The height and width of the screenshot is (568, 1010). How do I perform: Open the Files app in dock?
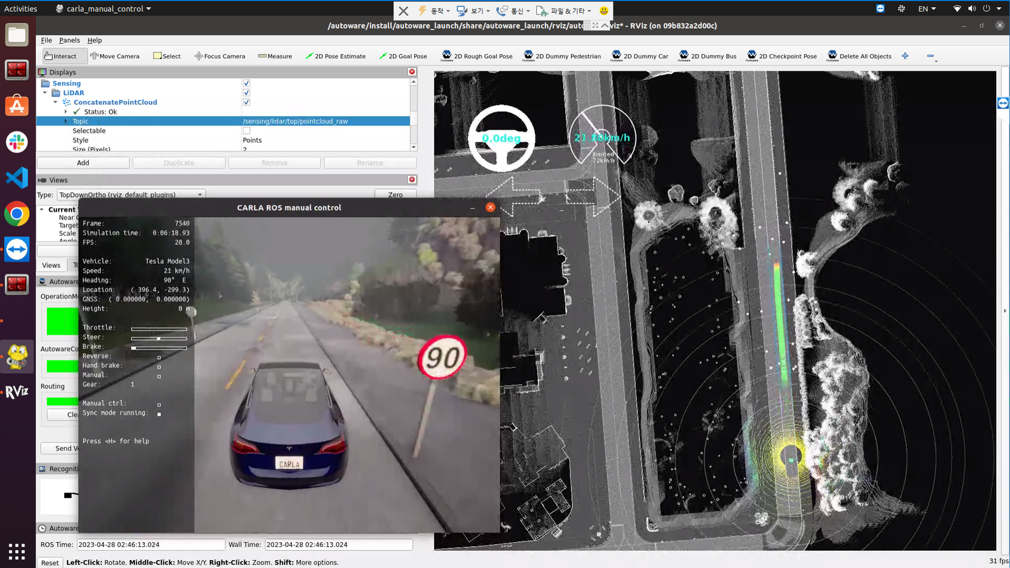(17, 34)
